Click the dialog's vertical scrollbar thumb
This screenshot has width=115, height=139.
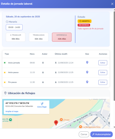pos(114,56)
